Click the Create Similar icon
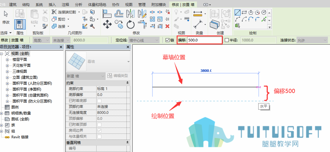 point(214,24)
